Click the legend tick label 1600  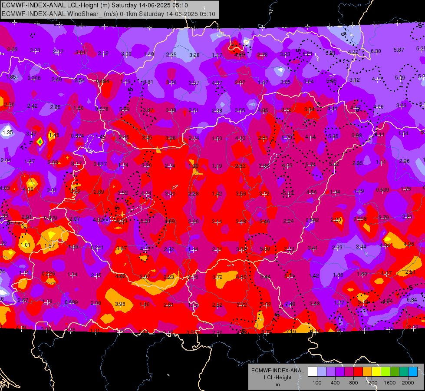tap(390, 383)
